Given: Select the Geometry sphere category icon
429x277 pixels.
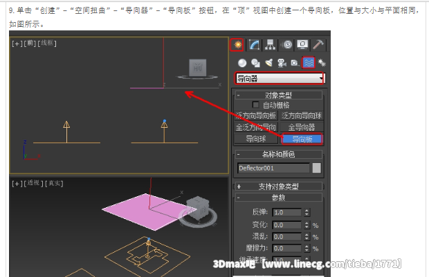Looking at the screenshot, I should coord(242,63).
